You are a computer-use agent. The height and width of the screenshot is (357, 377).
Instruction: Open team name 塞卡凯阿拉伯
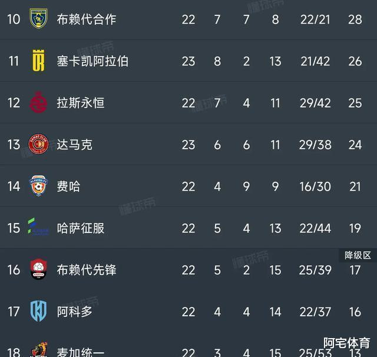(x=92, y=61)
